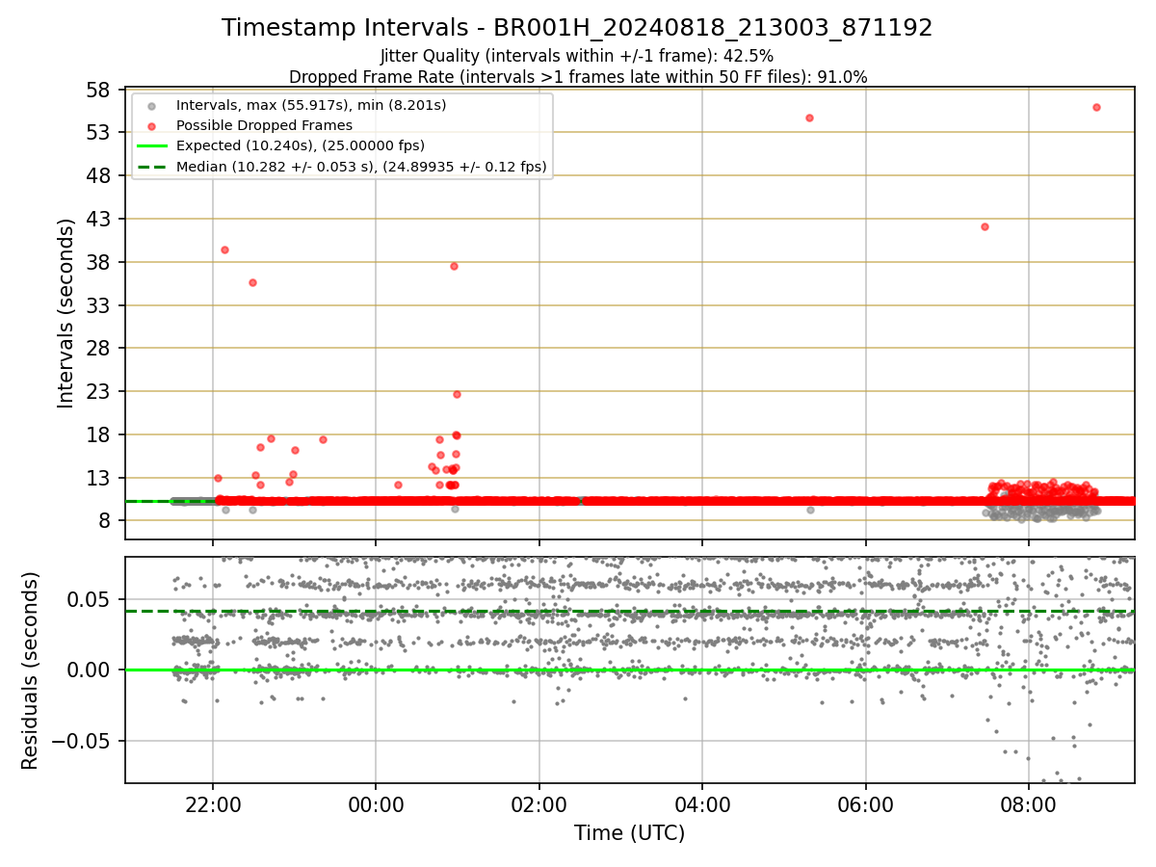Click the '04:00' x-axis tick label

point(702,803)
